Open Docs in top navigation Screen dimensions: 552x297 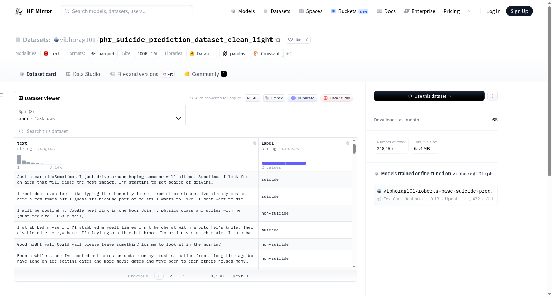pyautogui.click(x=386, y=11)
